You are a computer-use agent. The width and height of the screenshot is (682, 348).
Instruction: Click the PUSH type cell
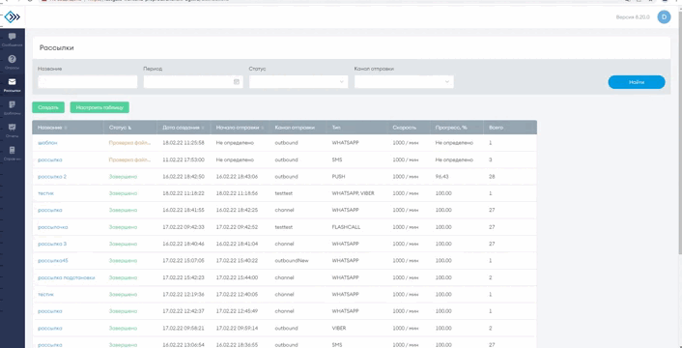click(x=338, y=177)
